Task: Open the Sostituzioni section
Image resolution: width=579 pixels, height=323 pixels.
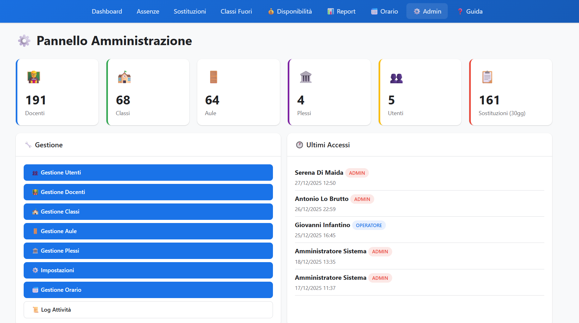Action: 190,11
